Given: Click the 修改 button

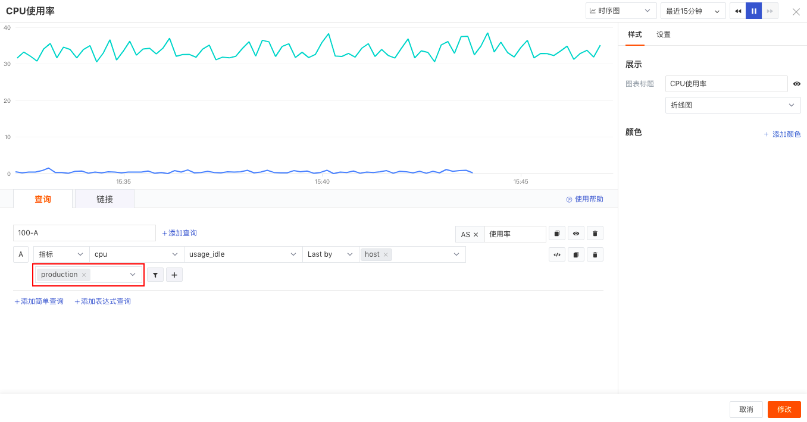Looking at the screenshot, I should coord(784,410).
